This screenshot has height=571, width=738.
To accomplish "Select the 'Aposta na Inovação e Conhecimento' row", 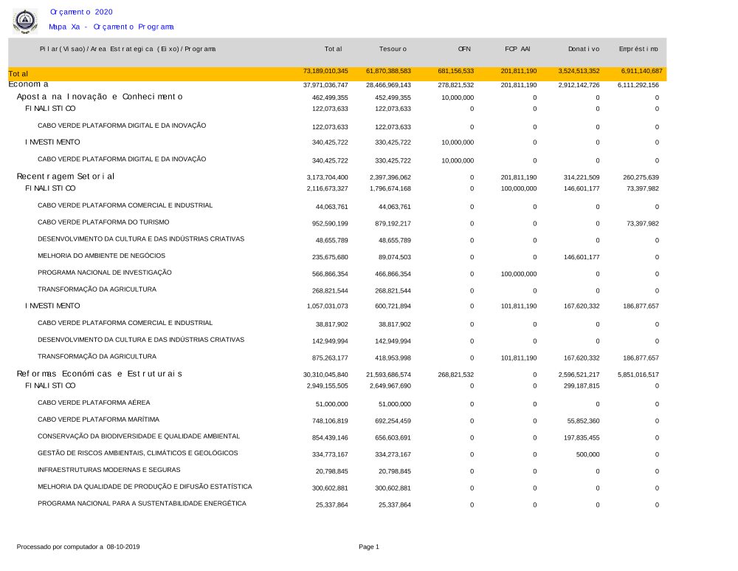I will 100,97.
